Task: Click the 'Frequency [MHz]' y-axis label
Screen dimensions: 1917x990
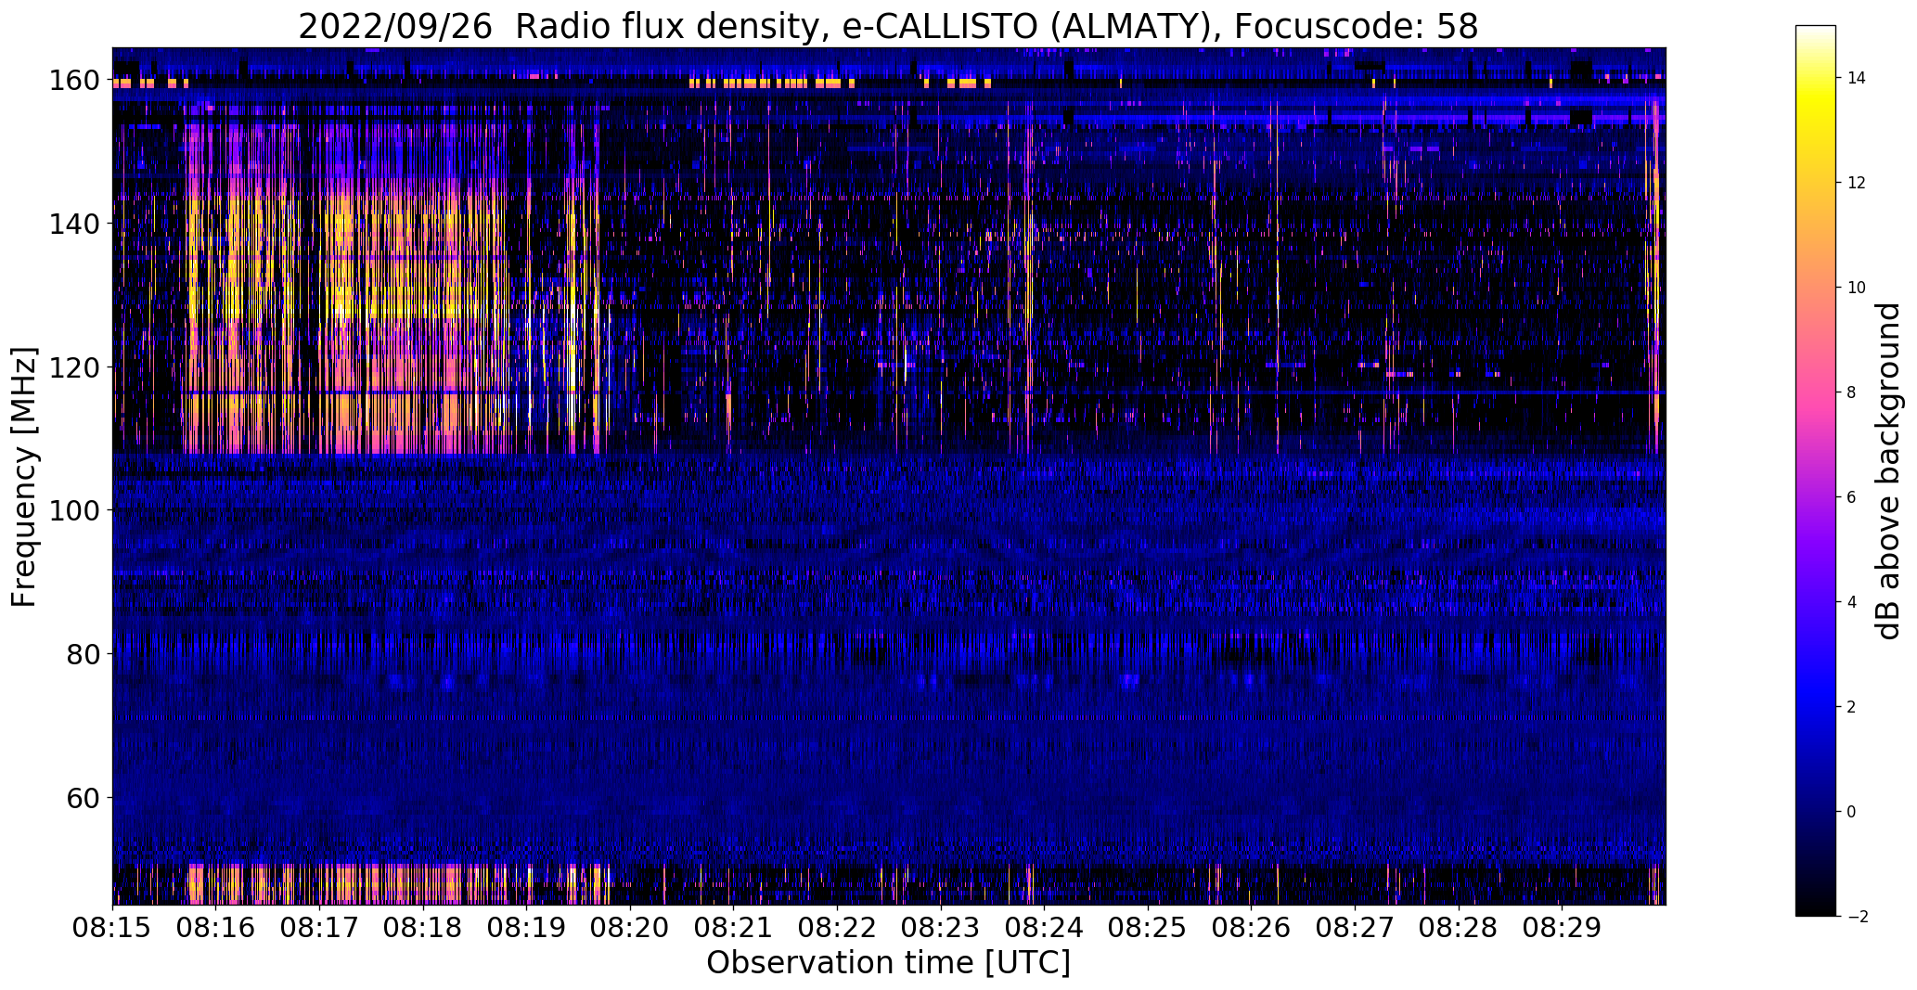Action: coord(24,477)
